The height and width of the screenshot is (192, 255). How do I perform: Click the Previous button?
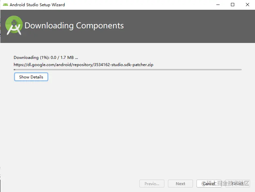[152, 184]
